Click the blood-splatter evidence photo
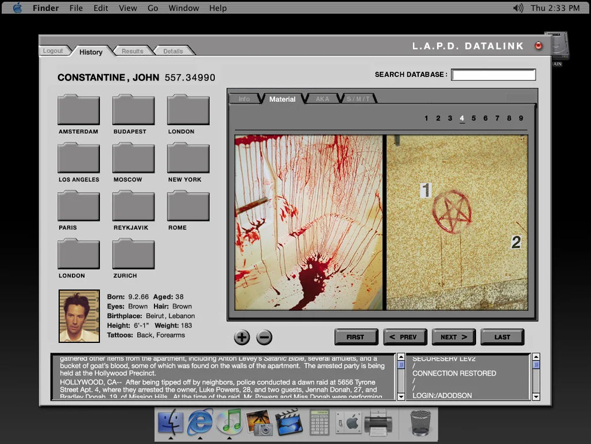Screen dimensions: 591x444 pyautogui.click(x=308, y=222)
